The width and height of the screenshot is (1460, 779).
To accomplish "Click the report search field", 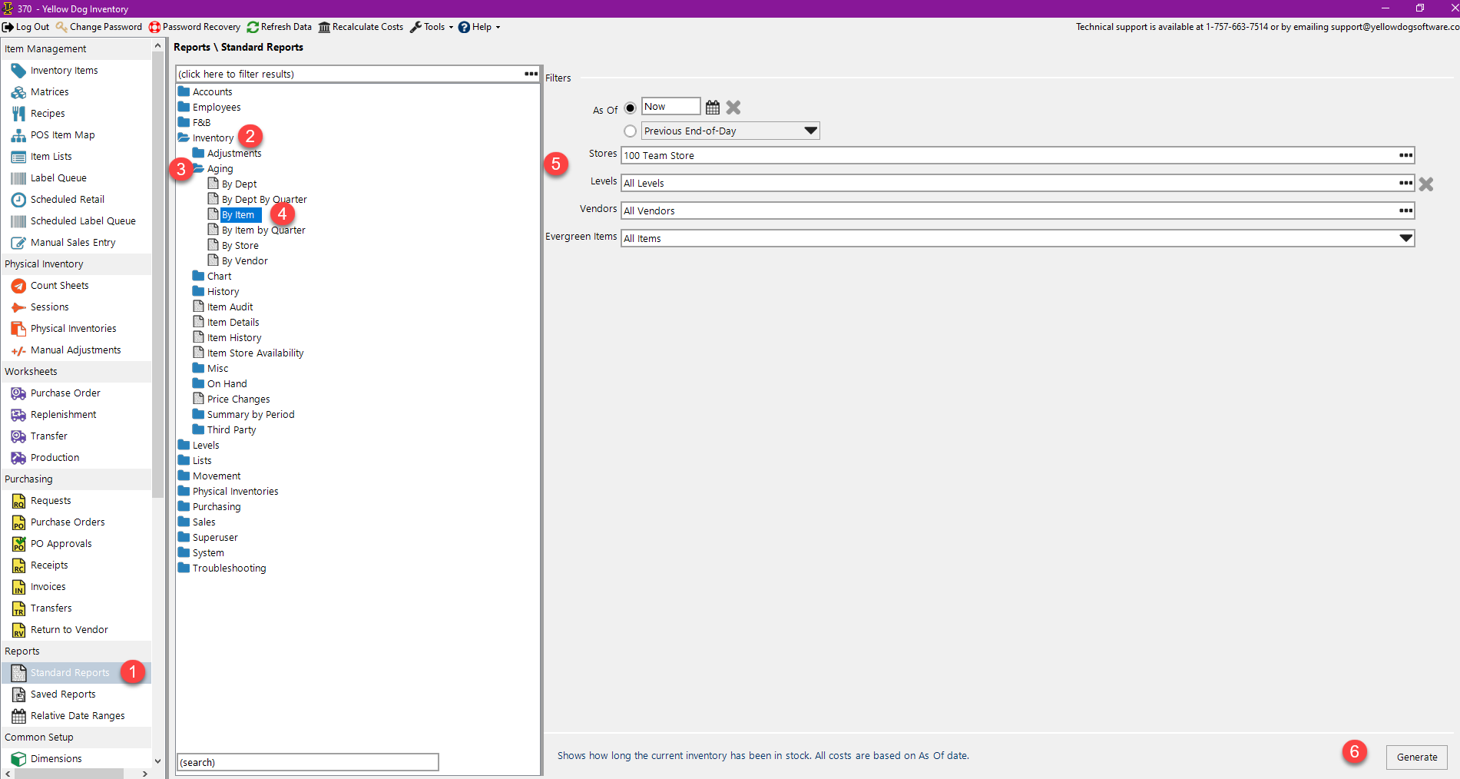I will pyautogui.click(x=308, y=762).
